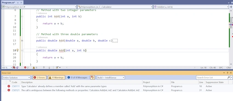Open the 'Build + IntelliSense' dropdown
The width and height of the screenshot is (233, 101).
(x=111, y=77)
